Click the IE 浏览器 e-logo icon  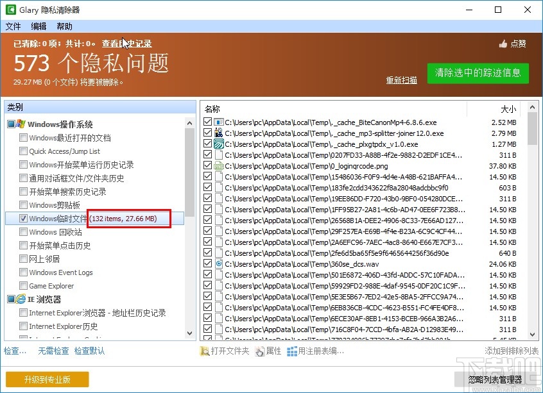pos(21,299)
